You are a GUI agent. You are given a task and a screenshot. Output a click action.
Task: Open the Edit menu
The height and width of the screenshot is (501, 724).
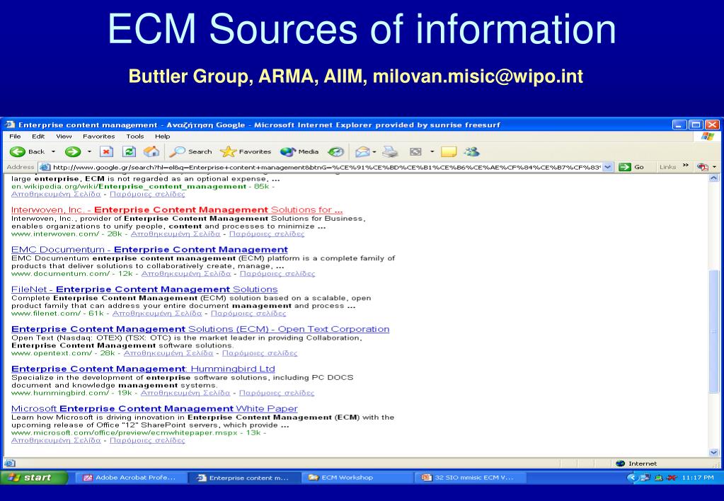(x=38, y=136)
